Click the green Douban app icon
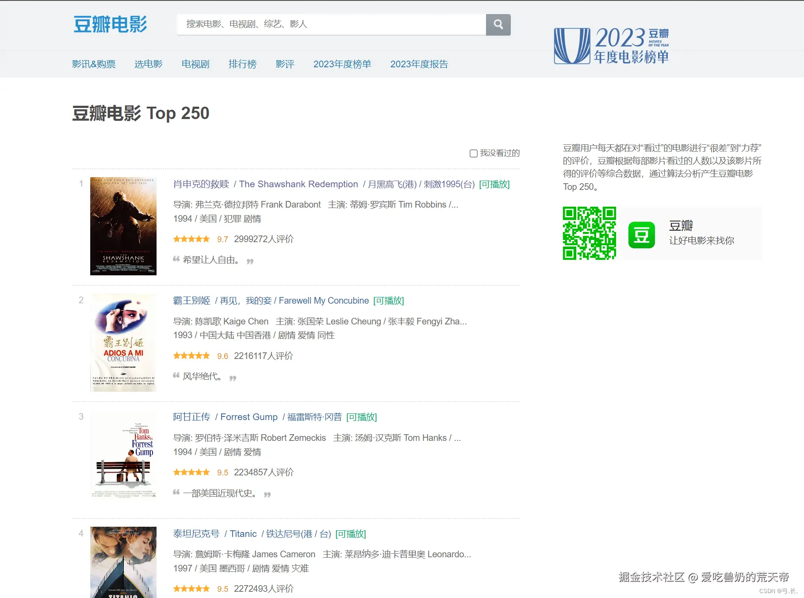 tap(641, 235)
